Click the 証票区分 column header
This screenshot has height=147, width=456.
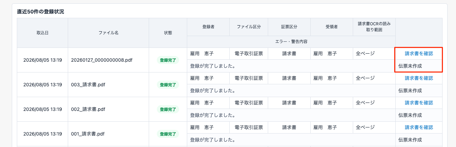[x=289, y=27]
